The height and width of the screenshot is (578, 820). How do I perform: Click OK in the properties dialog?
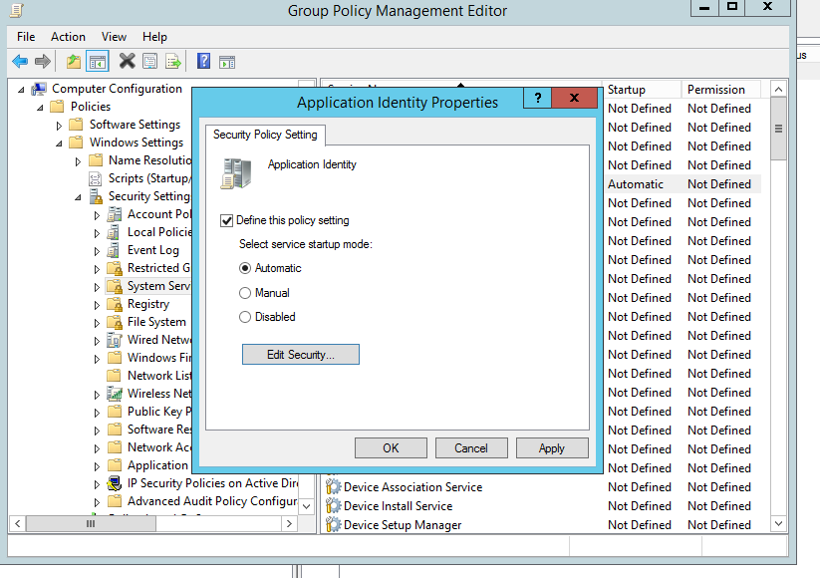pyautogui.click(x=391, y=448)
